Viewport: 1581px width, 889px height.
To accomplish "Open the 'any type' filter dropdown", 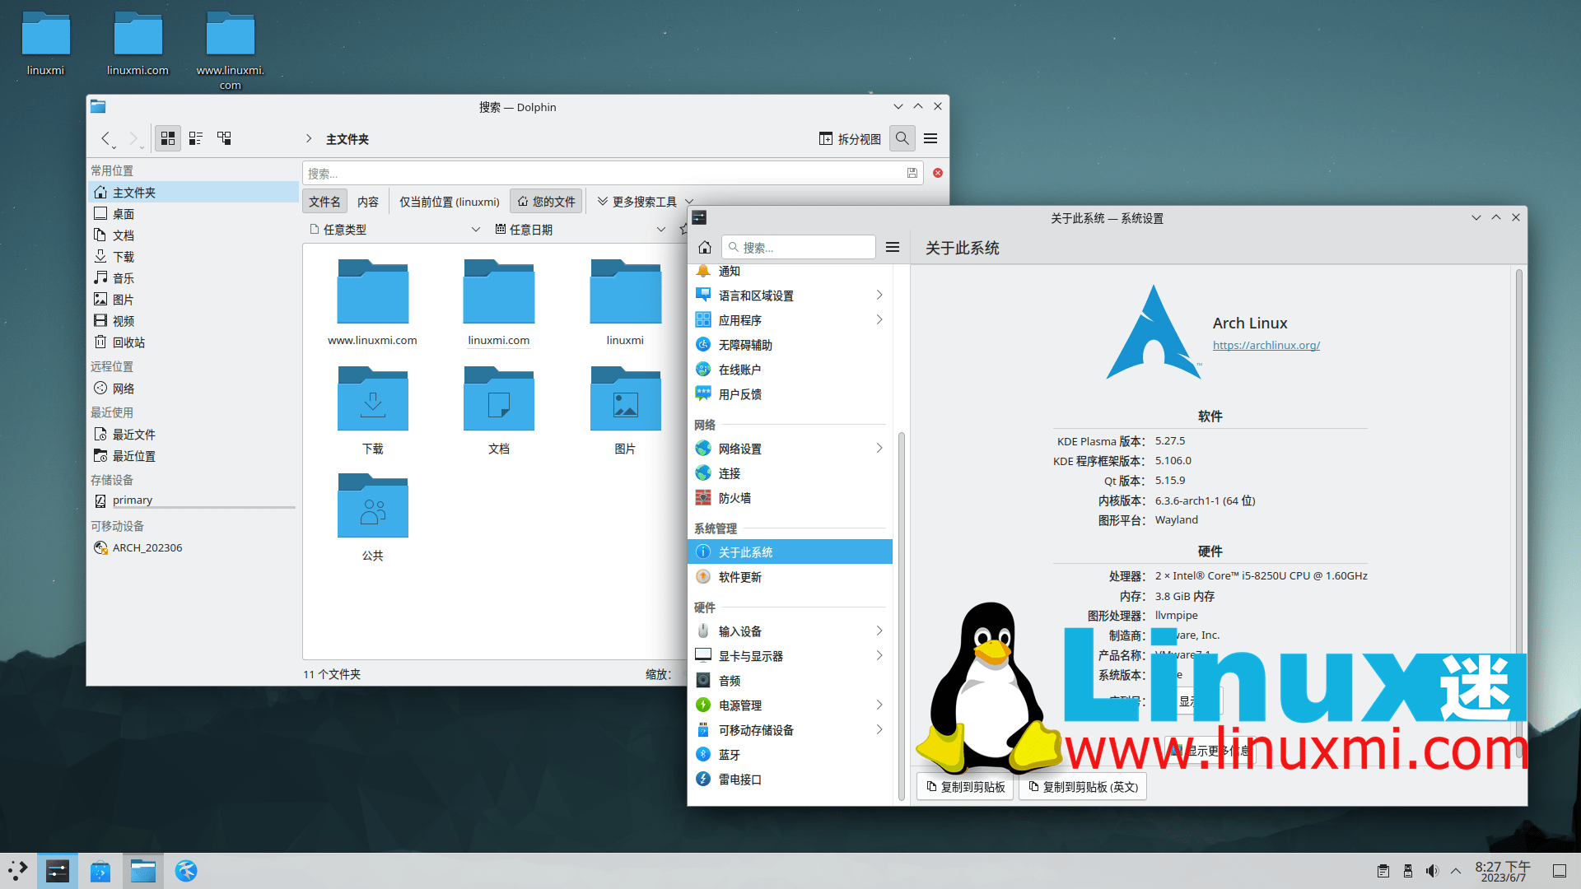I will tap(394, 230).
